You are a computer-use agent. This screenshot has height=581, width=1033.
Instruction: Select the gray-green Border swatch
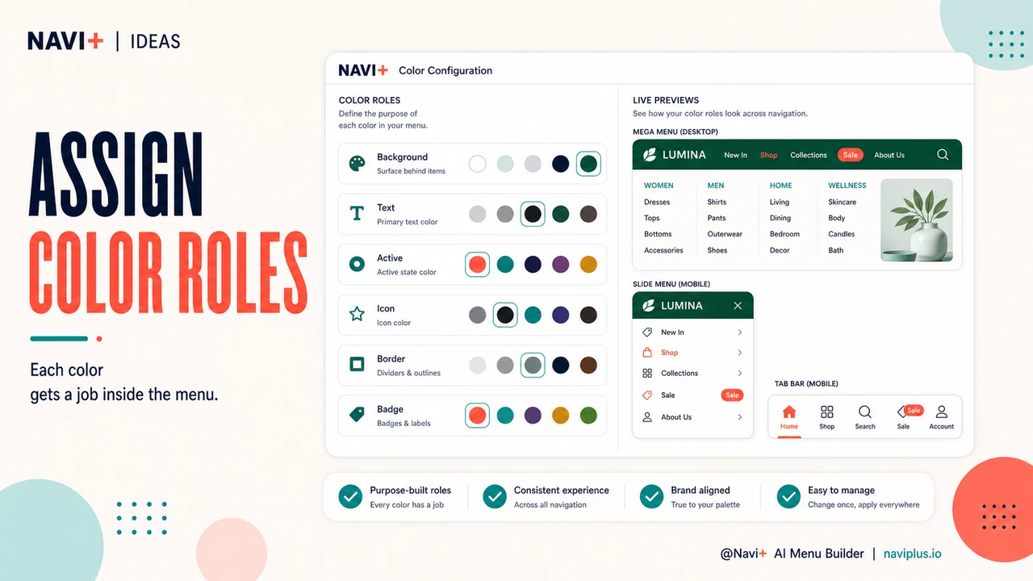pyautogui.click(x=533, y=365)
